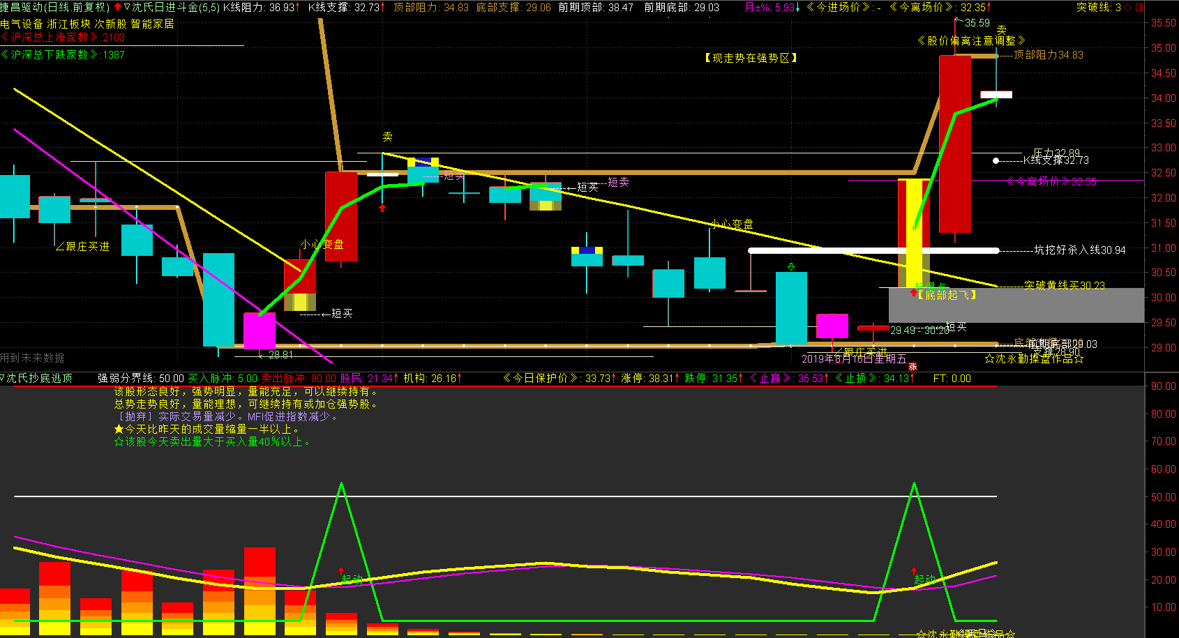Open the 浙江板块 sector tag
Screen dimensions: 1179x638
click(69, 24)
